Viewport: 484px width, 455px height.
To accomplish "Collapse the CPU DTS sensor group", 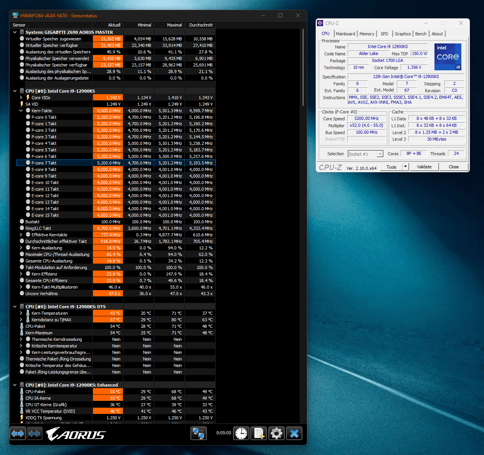I will click(x=15, y=307).
